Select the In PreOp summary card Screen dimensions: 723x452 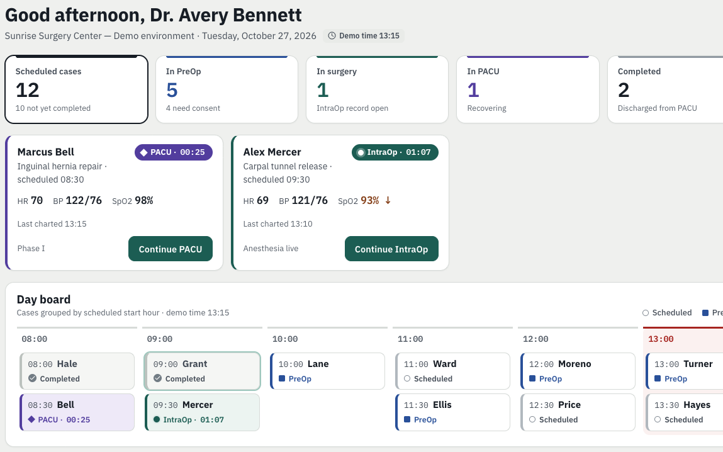(227, 89)
